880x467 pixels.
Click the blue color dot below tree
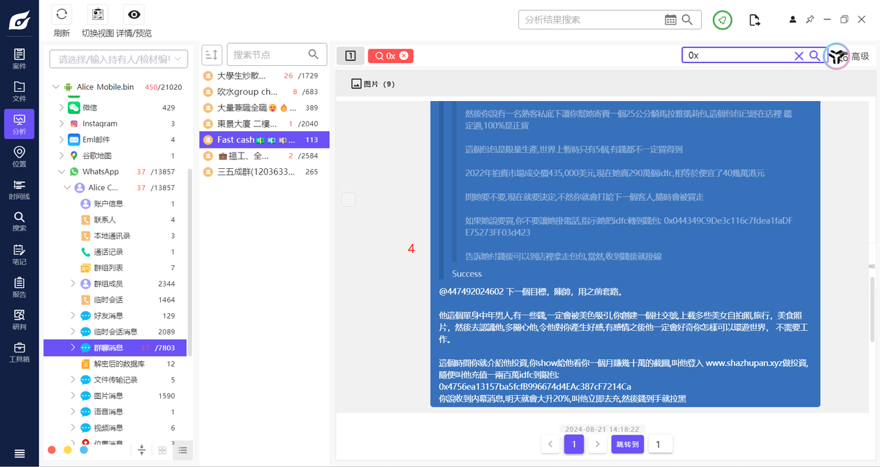[84, 451]
